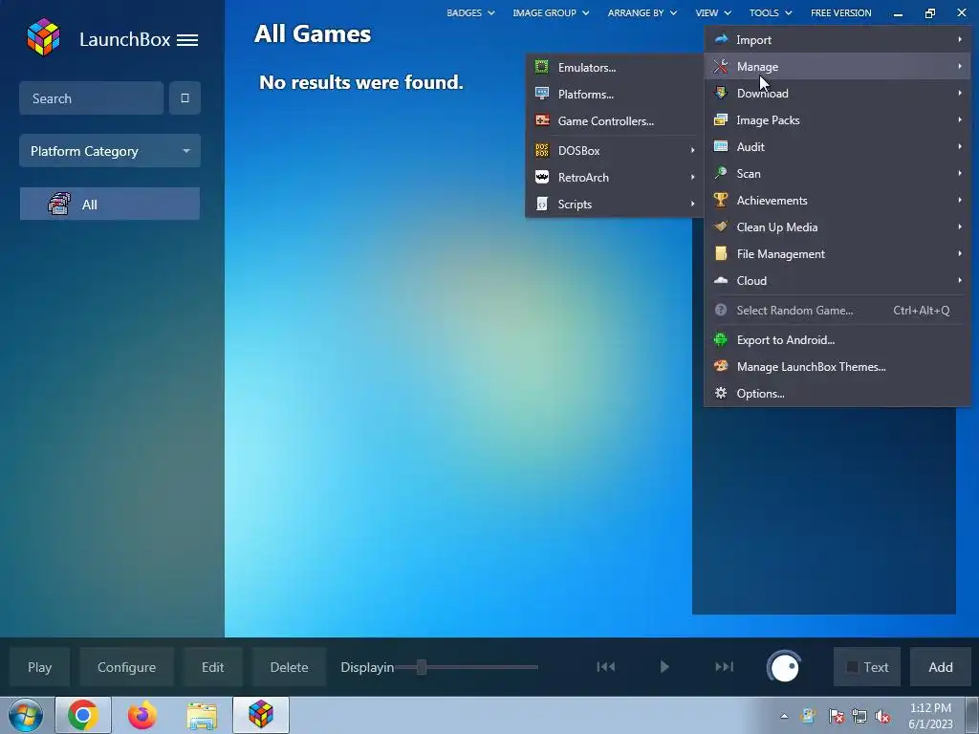Open the Badges dropdown menu
Image resolution: width=979 pixels, height=734 pixels.
[x=470, y=12]
